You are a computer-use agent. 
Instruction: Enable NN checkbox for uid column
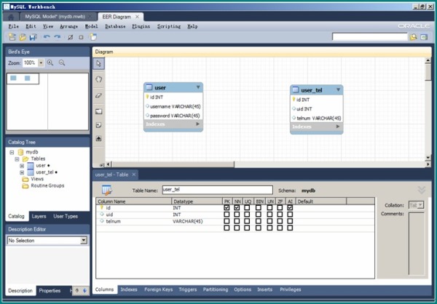click(x=237, y=215)
